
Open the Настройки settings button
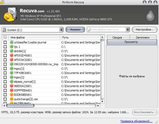(x=144, y=30)
